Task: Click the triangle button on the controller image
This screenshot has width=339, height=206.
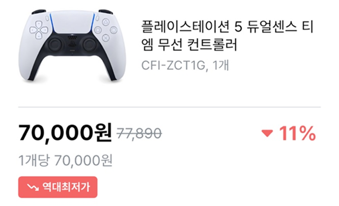Action: click(105, 22)
